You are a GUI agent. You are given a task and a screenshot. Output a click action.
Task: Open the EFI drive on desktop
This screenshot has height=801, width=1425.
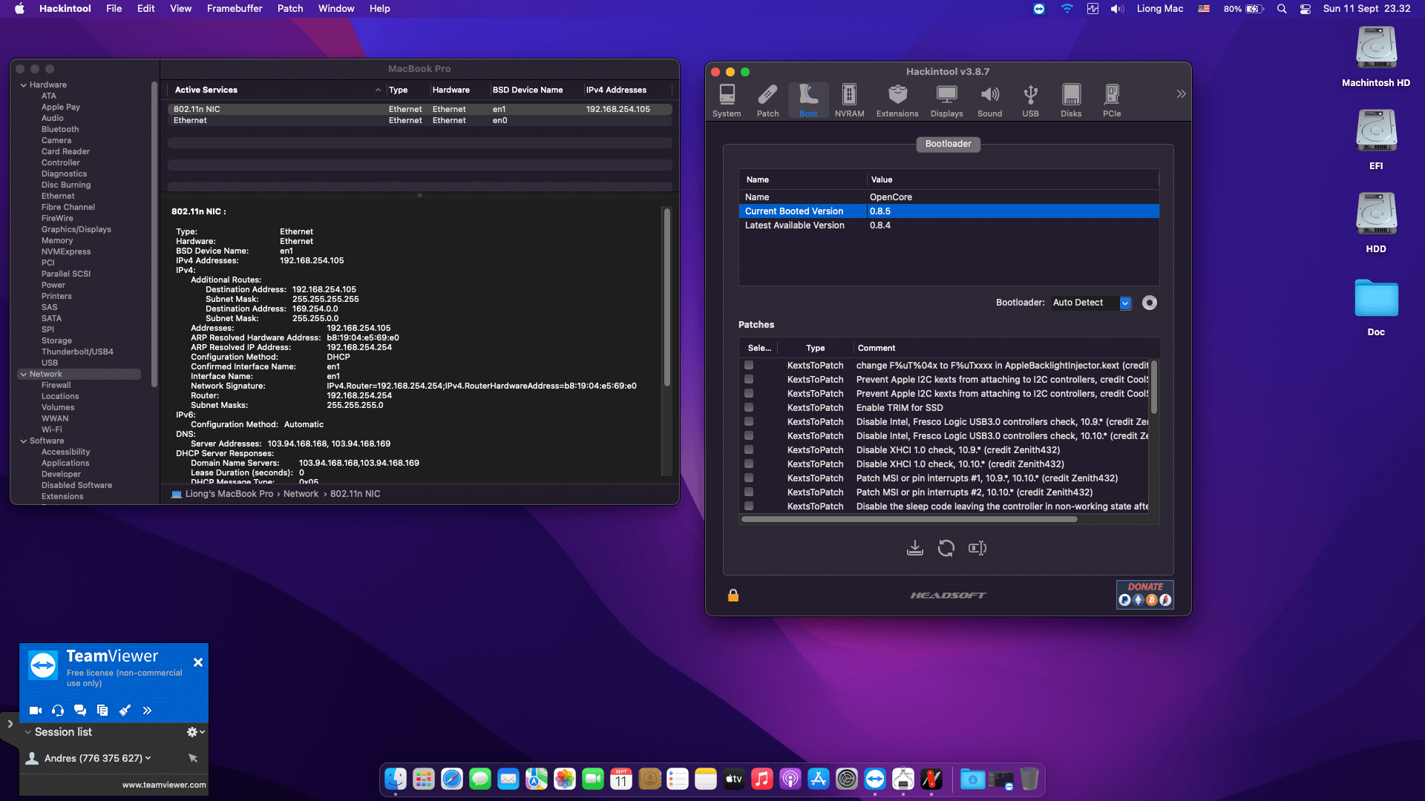(1376, 139)
